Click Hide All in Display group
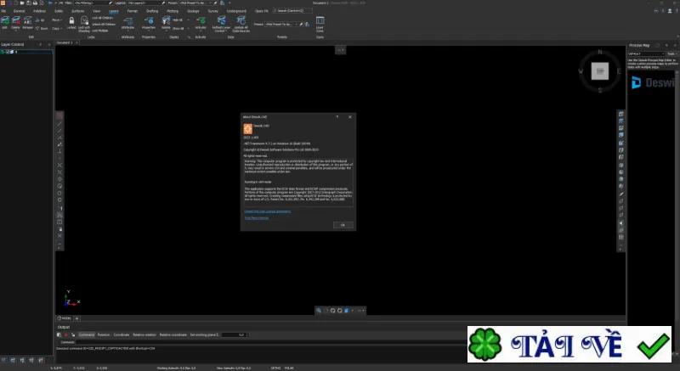 pos(178,20)
